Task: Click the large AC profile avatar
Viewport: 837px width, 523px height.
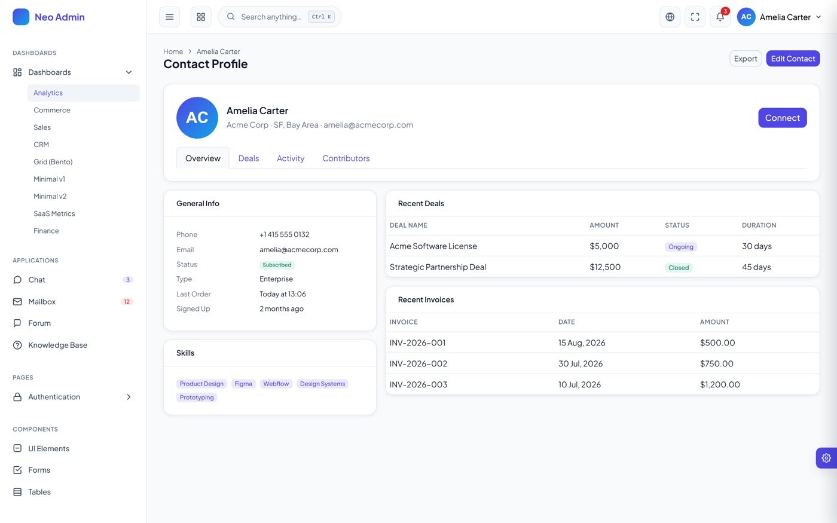Action: 197,118
